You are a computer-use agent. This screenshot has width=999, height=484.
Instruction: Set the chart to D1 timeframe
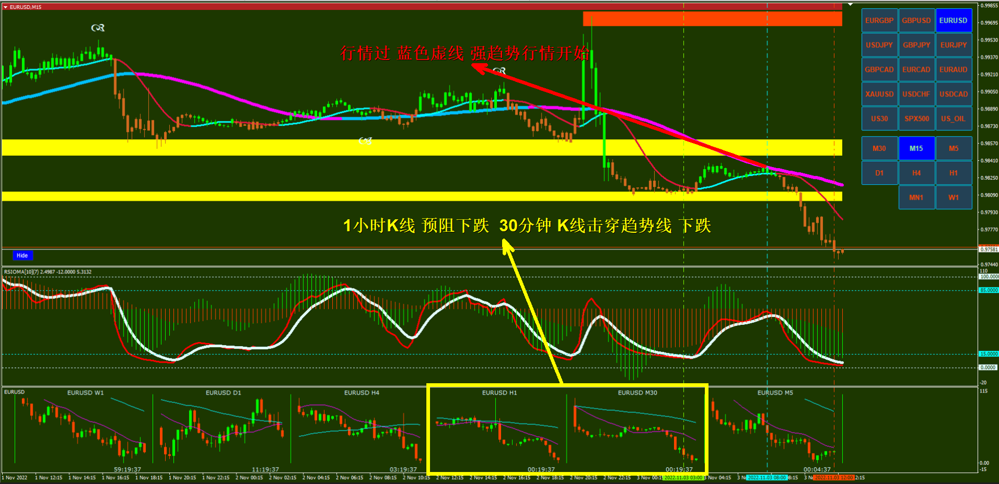pyautogui.click(x=879, y=173)
